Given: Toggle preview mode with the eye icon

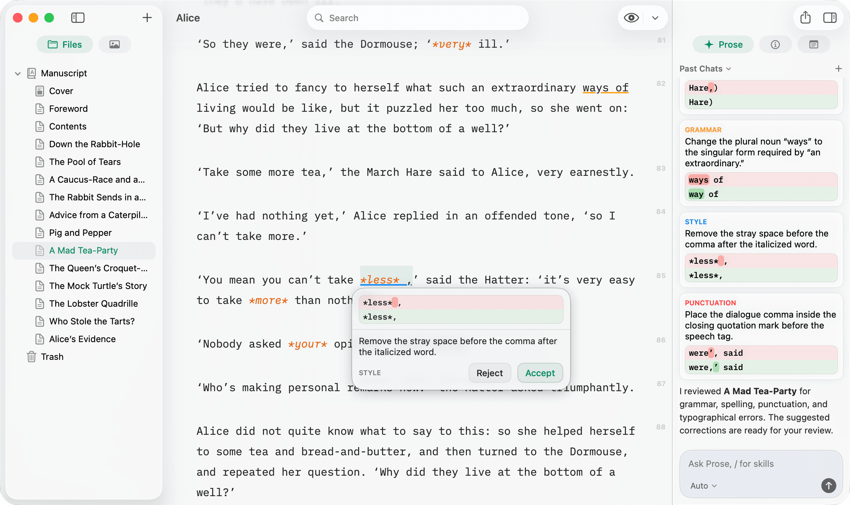Looking at the screenshot, I should [x=631, y=18].
